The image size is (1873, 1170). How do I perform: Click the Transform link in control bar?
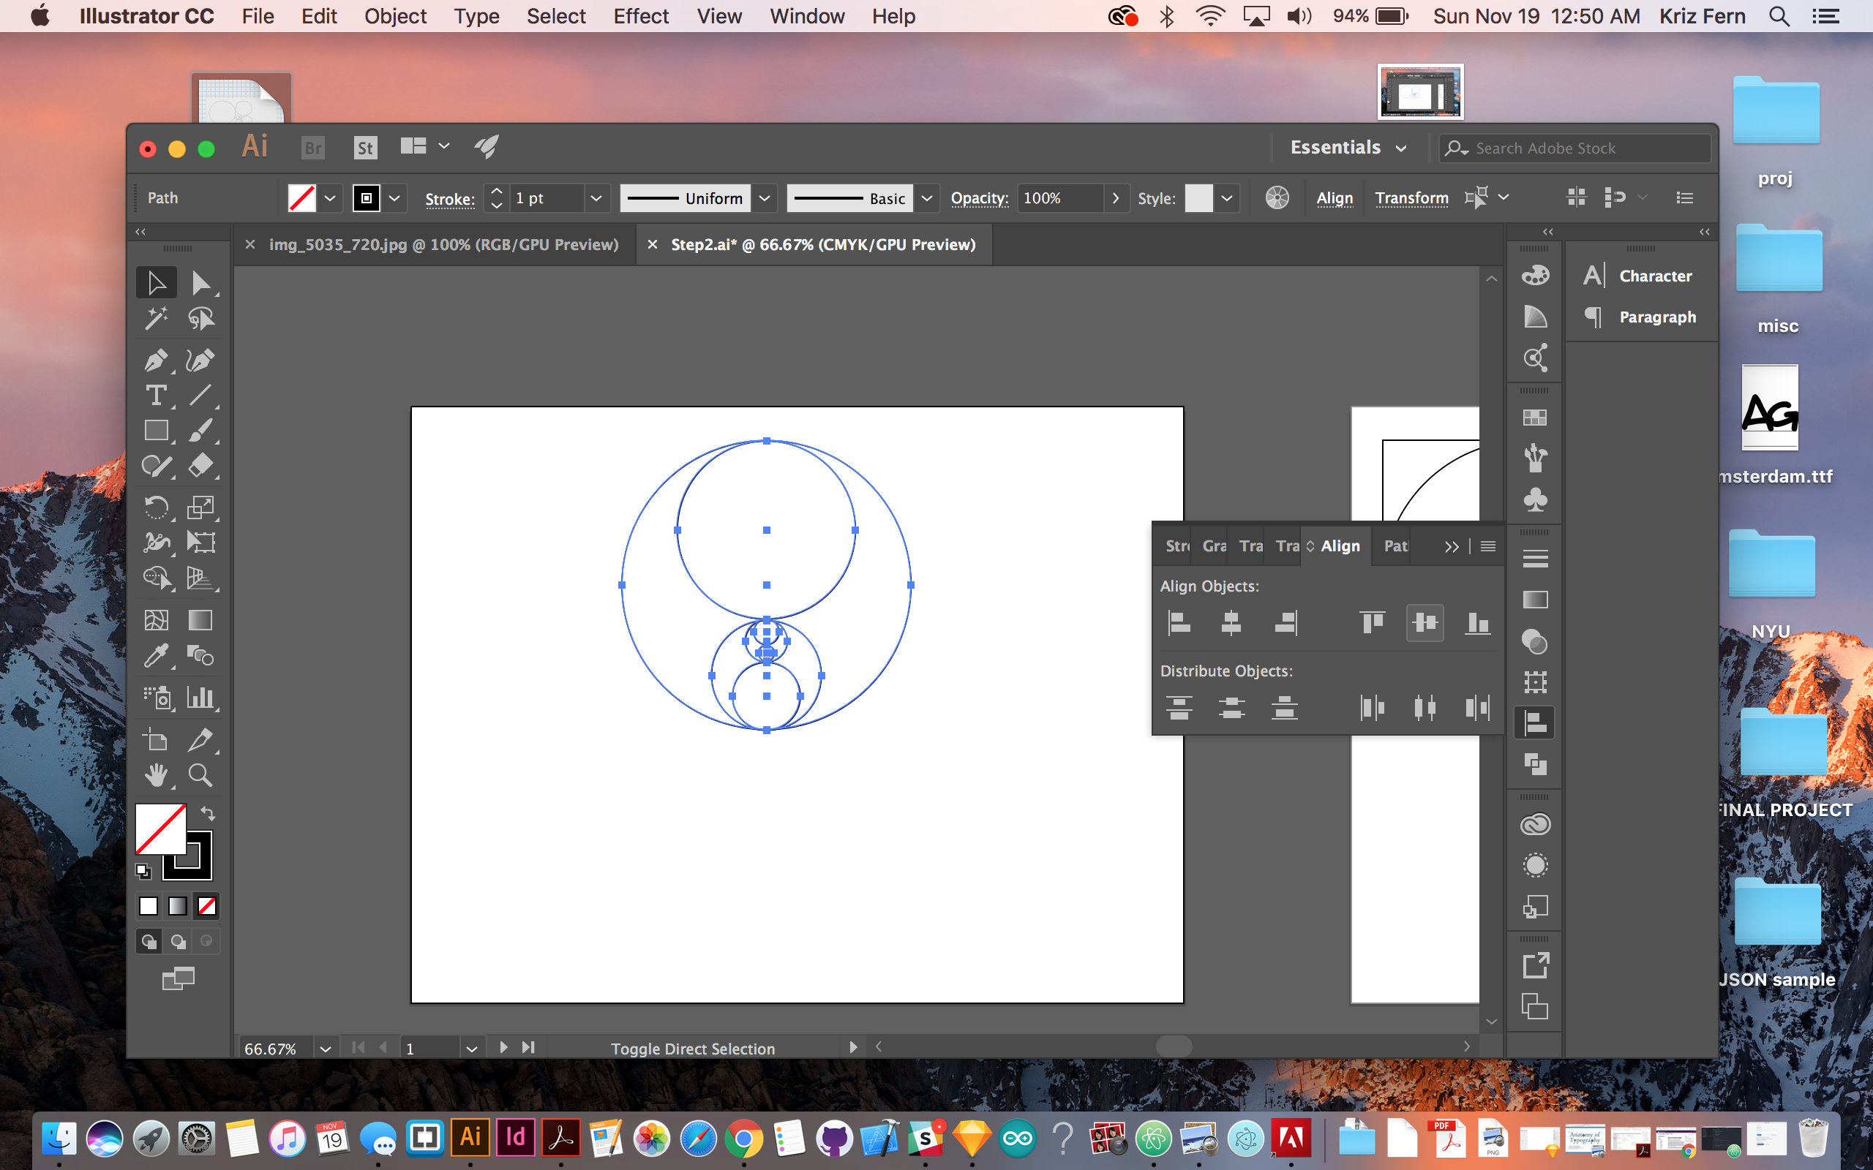tap(1411, 198)
